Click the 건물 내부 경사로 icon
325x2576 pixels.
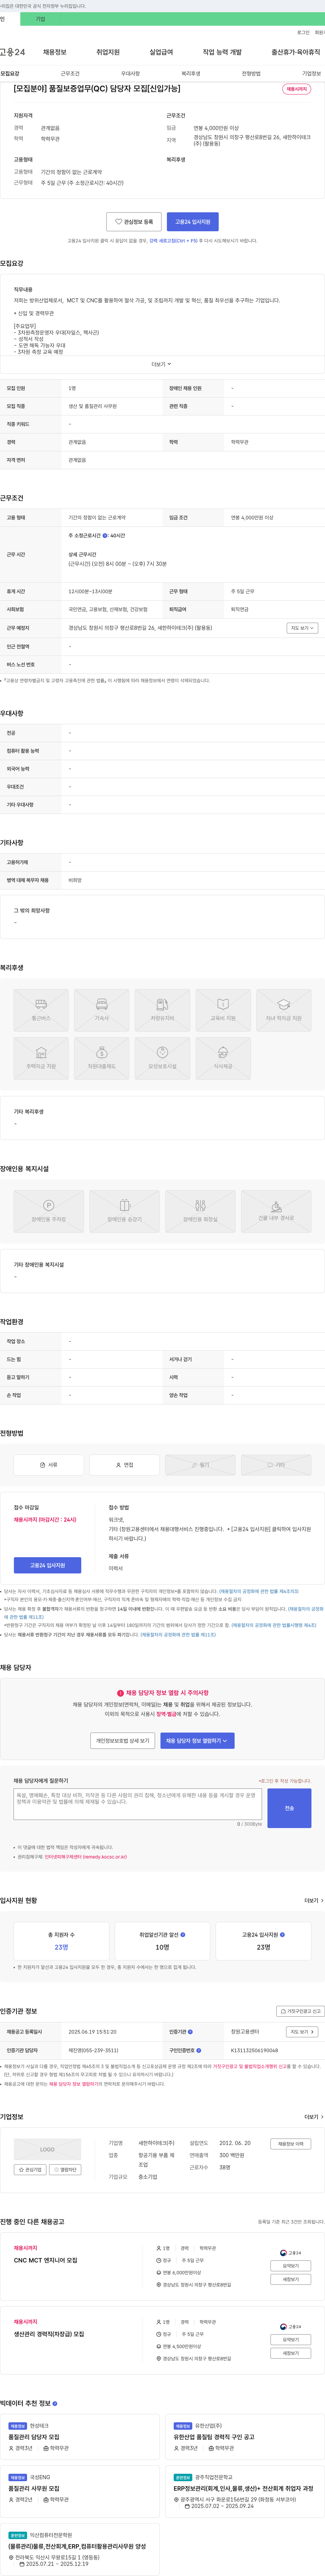[276, 1211]
